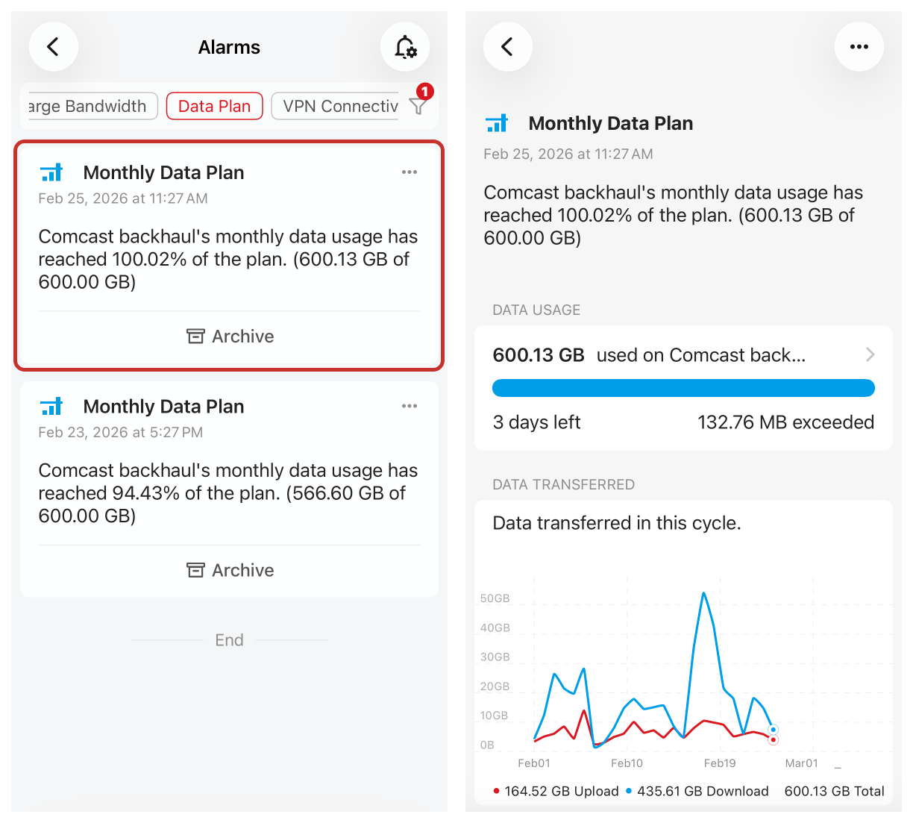This screenshot has width=913, height=823.
Task: Click the data plan icon in detail header
Action: click(x=497, y=124)
